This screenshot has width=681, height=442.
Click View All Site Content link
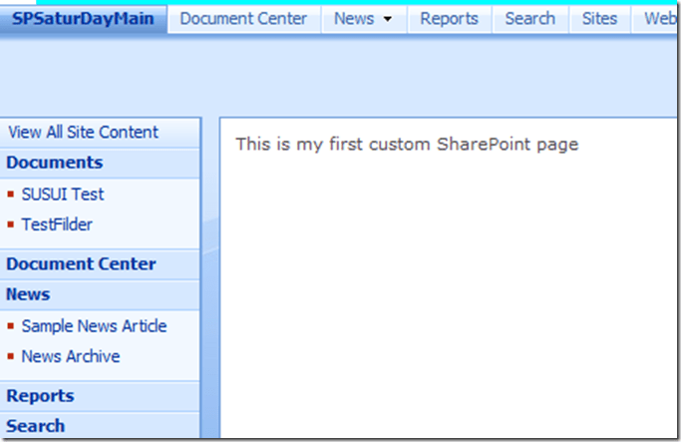pyautogui.click(x=83, y=132)
